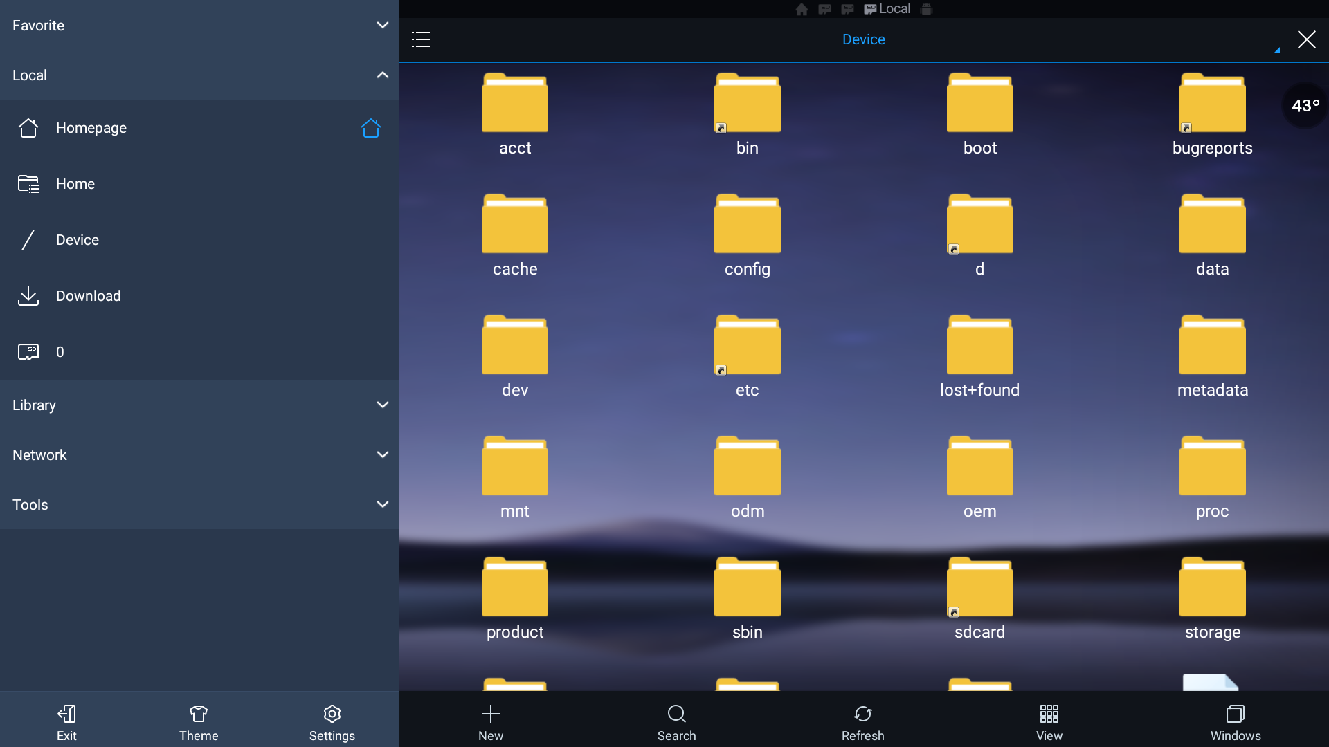Viewport: 1329px width, 747px height.
Task: Open the bin folder shortcut
Action: (748, 116)
